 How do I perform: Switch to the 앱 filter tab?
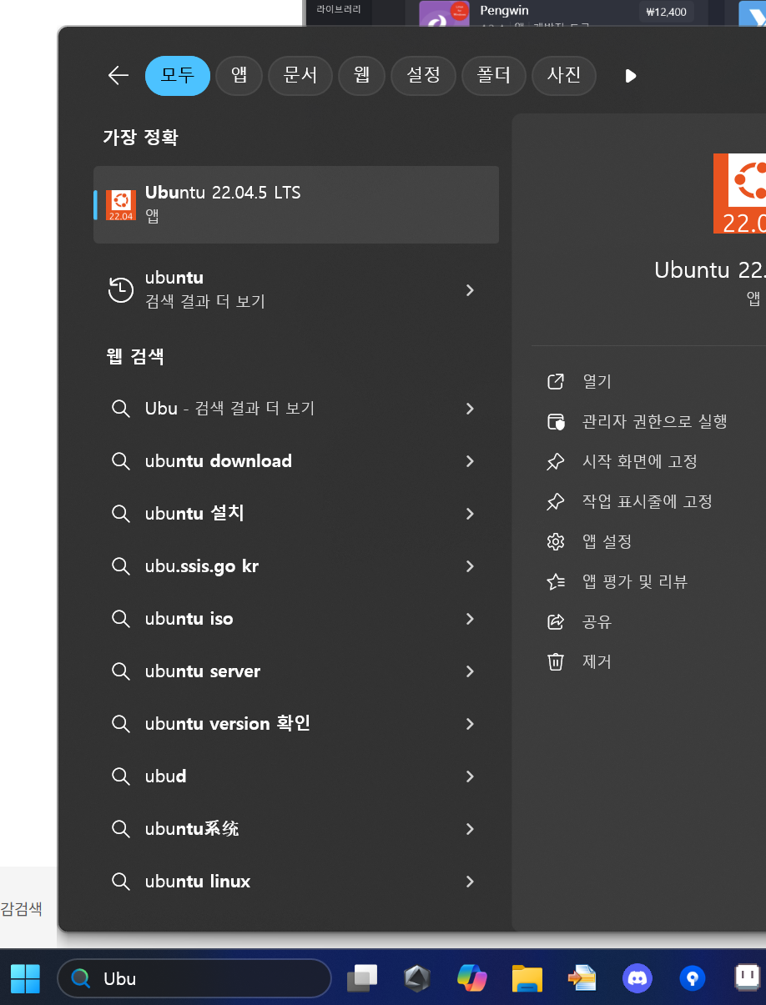pyautogui.click(x=239, y=76)
